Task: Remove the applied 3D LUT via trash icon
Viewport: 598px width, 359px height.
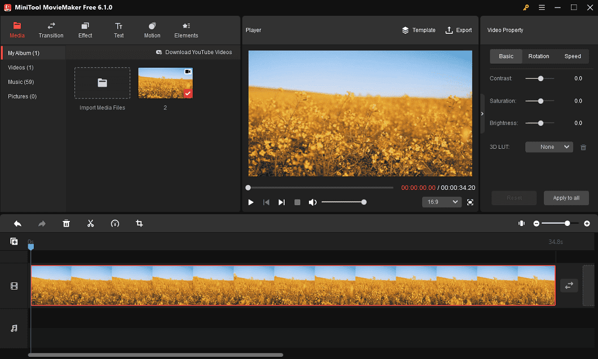Action: click(583, 147)
